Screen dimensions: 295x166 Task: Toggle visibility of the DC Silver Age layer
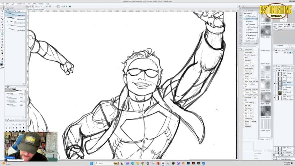(x=275, y=98)
